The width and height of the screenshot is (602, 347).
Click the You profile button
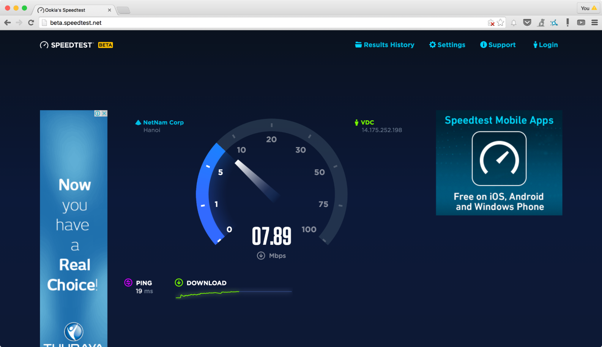[x=589, y=8]
